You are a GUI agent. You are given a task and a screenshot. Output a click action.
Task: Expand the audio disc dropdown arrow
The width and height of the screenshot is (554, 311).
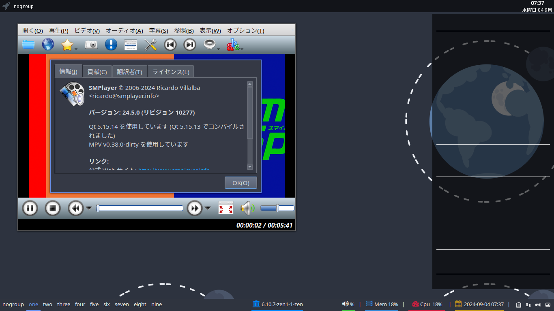click(218, 49)
